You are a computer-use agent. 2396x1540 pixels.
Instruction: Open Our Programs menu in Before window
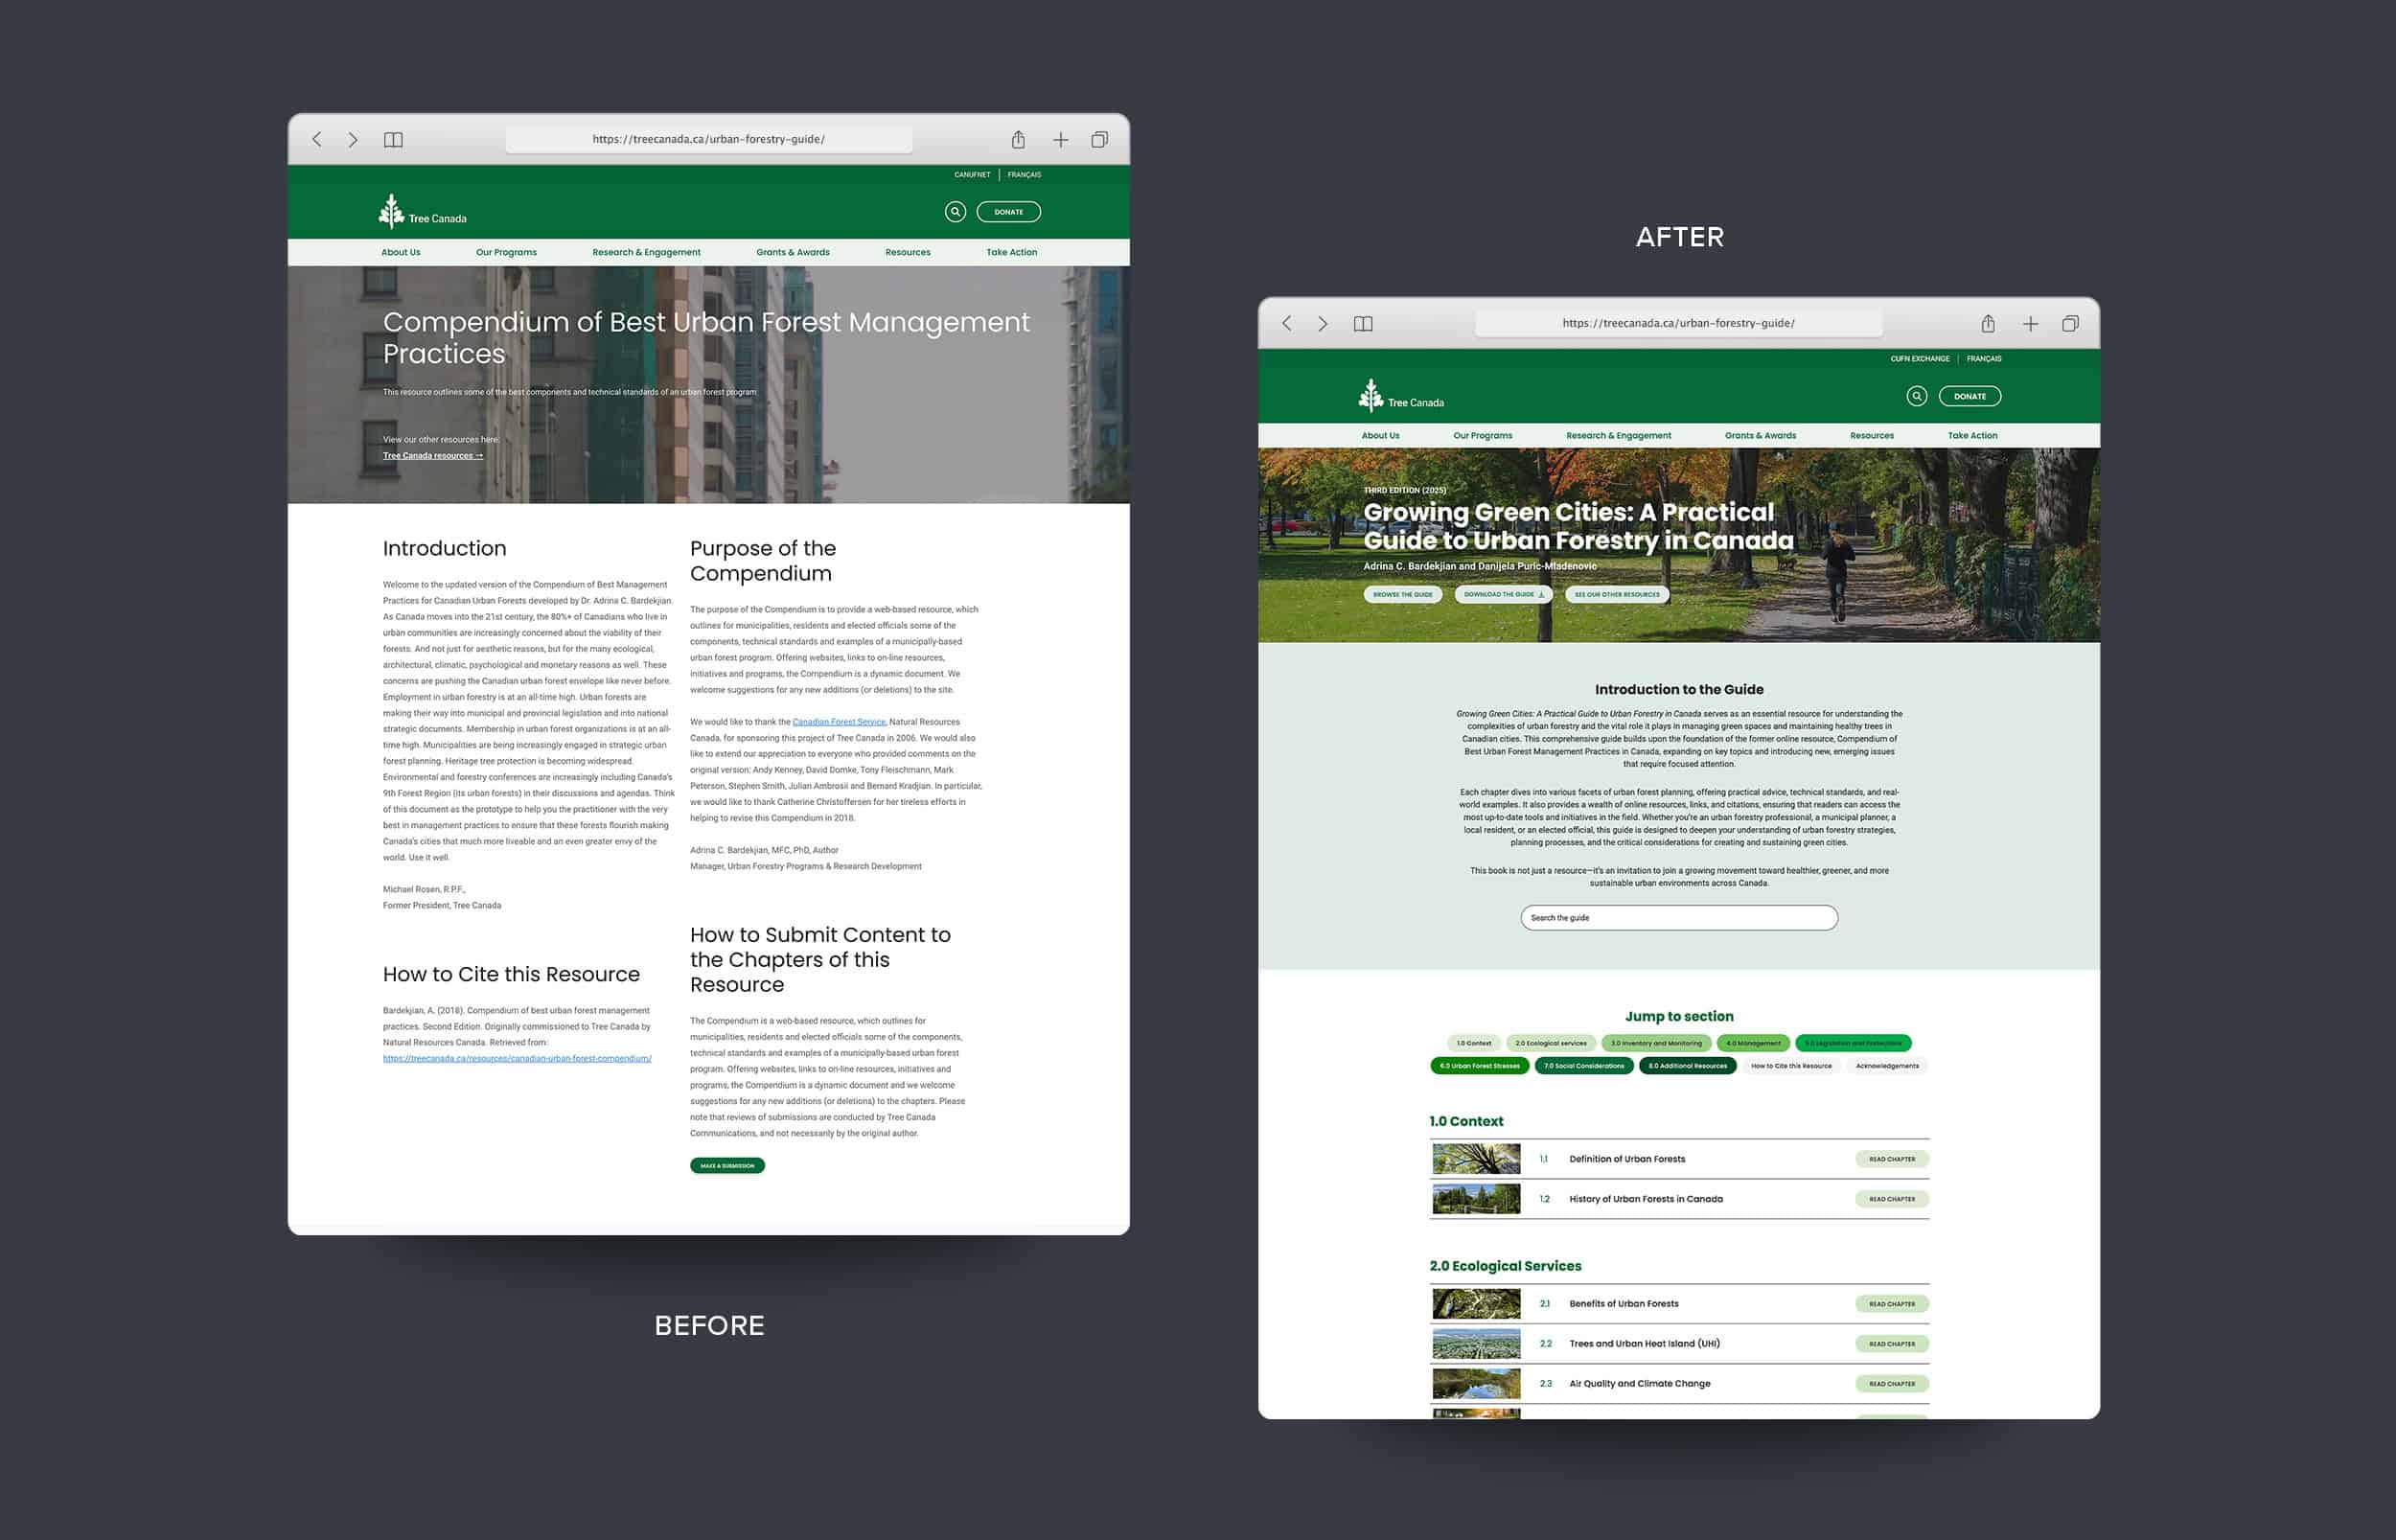[506, 252]
